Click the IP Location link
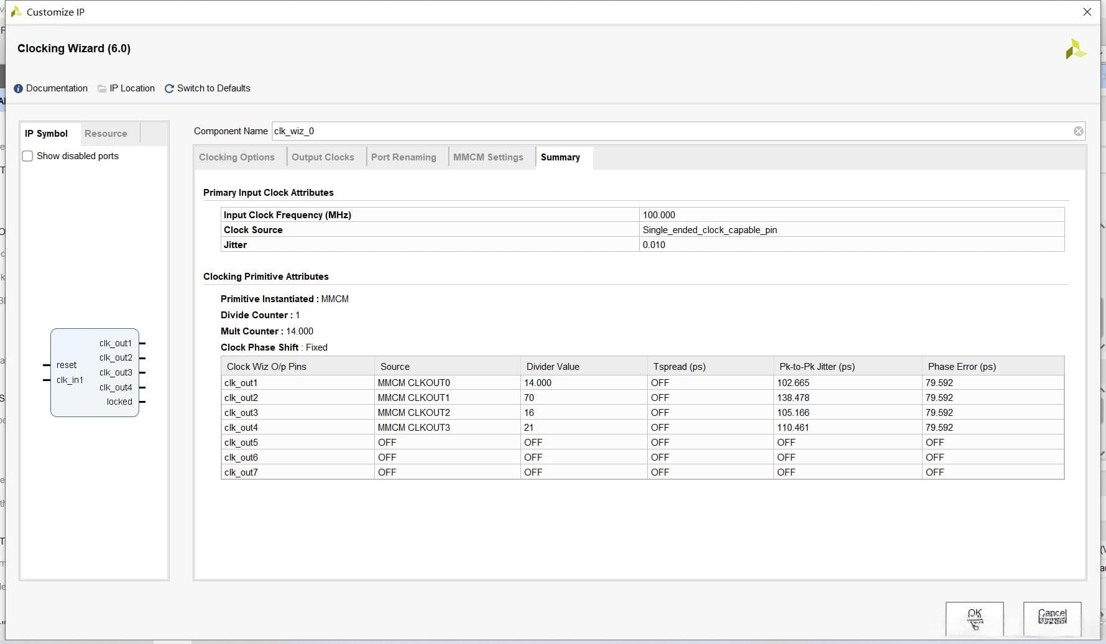The height and width of the screenshot is (644, 1106). pyautogui.click(x=132, y=88)
